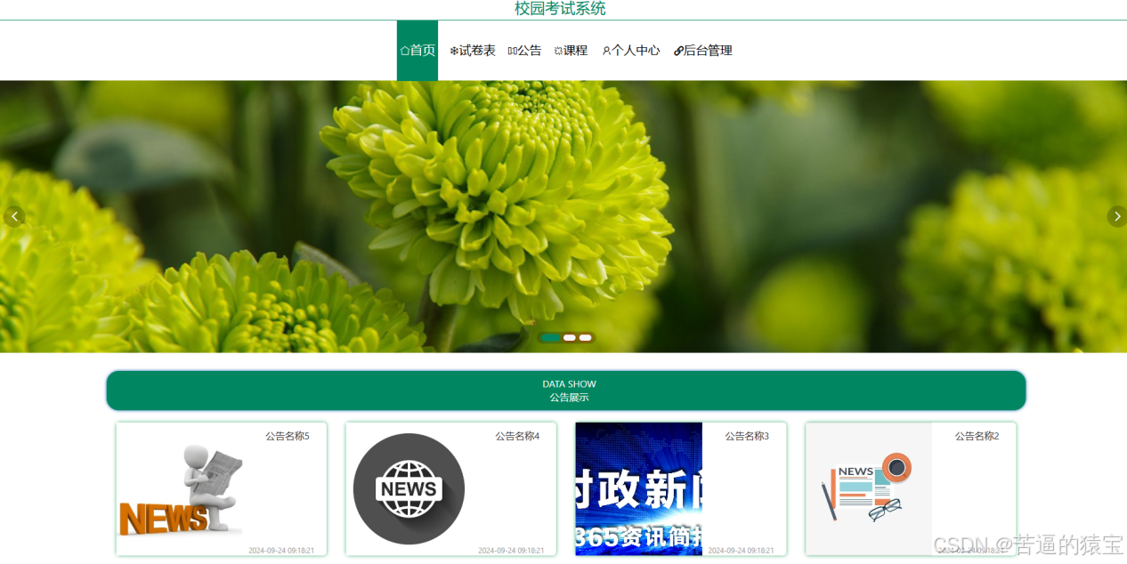This screenshot has width=1127, height=564.
Task: Click the 公告名称5 newspaper figure thumbnail
Action: tap(181, 489)
